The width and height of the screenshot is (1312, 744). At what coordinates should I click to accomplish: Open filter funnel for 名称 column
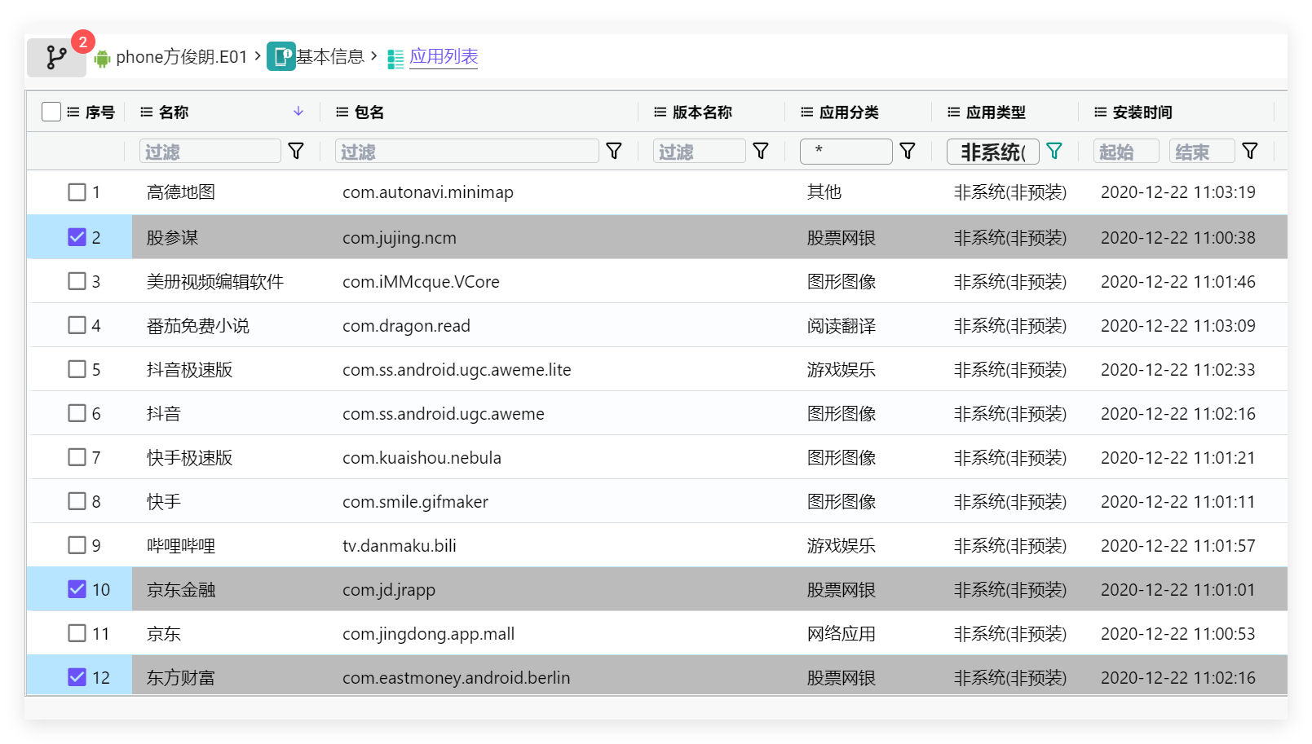click(x=296, y=152)
